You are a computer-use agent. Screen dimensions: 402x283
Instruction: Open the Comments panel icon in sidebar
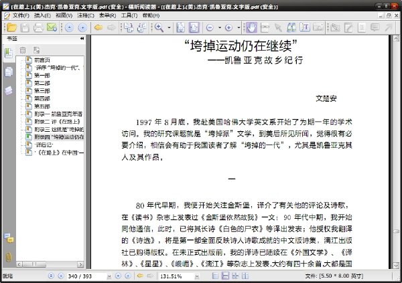(9, 238)
